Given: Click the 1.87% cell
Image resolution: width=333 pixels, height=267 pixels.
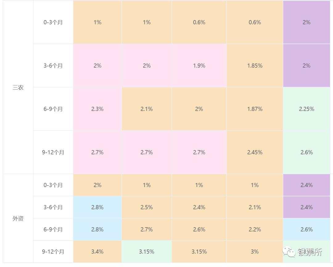Looking at the screenshot, I should (x=255, y=109).
